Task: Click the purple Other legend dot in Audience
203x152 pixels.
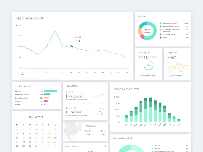Action: click(161, 37)
